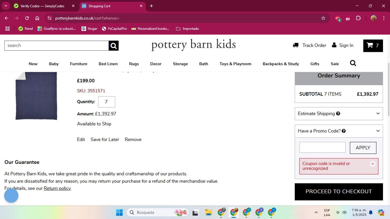Screen dimensions: 390x219
Task: Go back to previous page
Action: [6, 18]
